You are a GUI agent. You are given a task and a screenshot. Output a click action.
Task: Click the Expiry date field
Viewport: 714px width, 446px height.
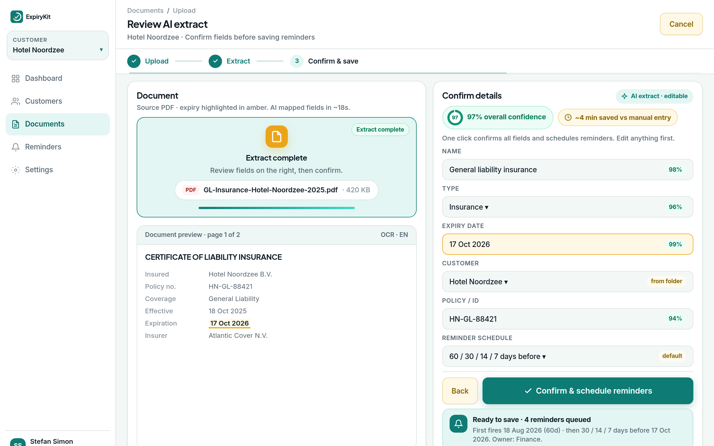[567, 244]
